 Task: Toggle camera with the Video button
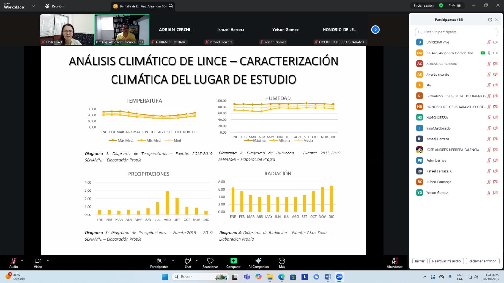click(38, 261)
